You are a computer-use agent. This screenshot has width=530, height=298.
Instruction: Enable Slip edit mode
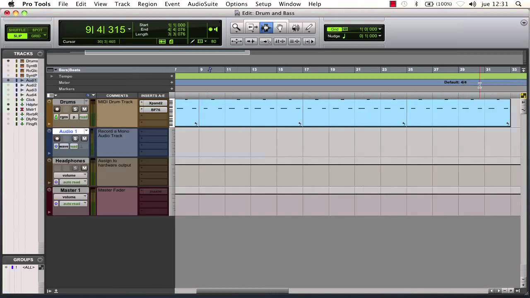17,36
